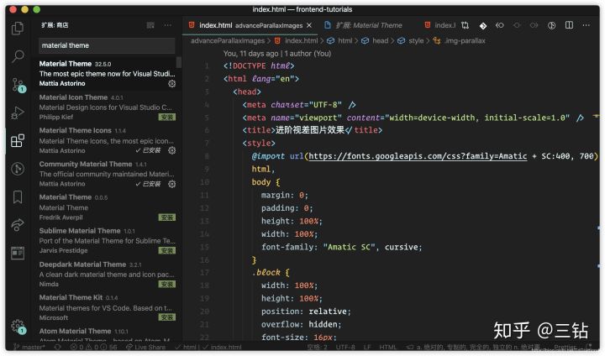Open the Extensions panel more actions menu
Screen dimensions: 605x356
click(x=167, y=25)
